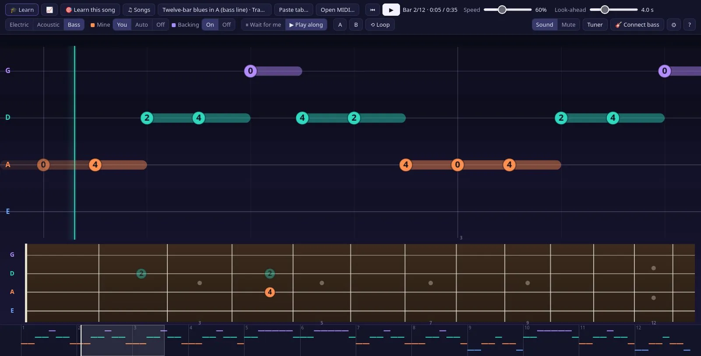Adjust the Look-ahead slider
Image resolution: width=701 pixels, height=356 pixels.
pos(613,10)
